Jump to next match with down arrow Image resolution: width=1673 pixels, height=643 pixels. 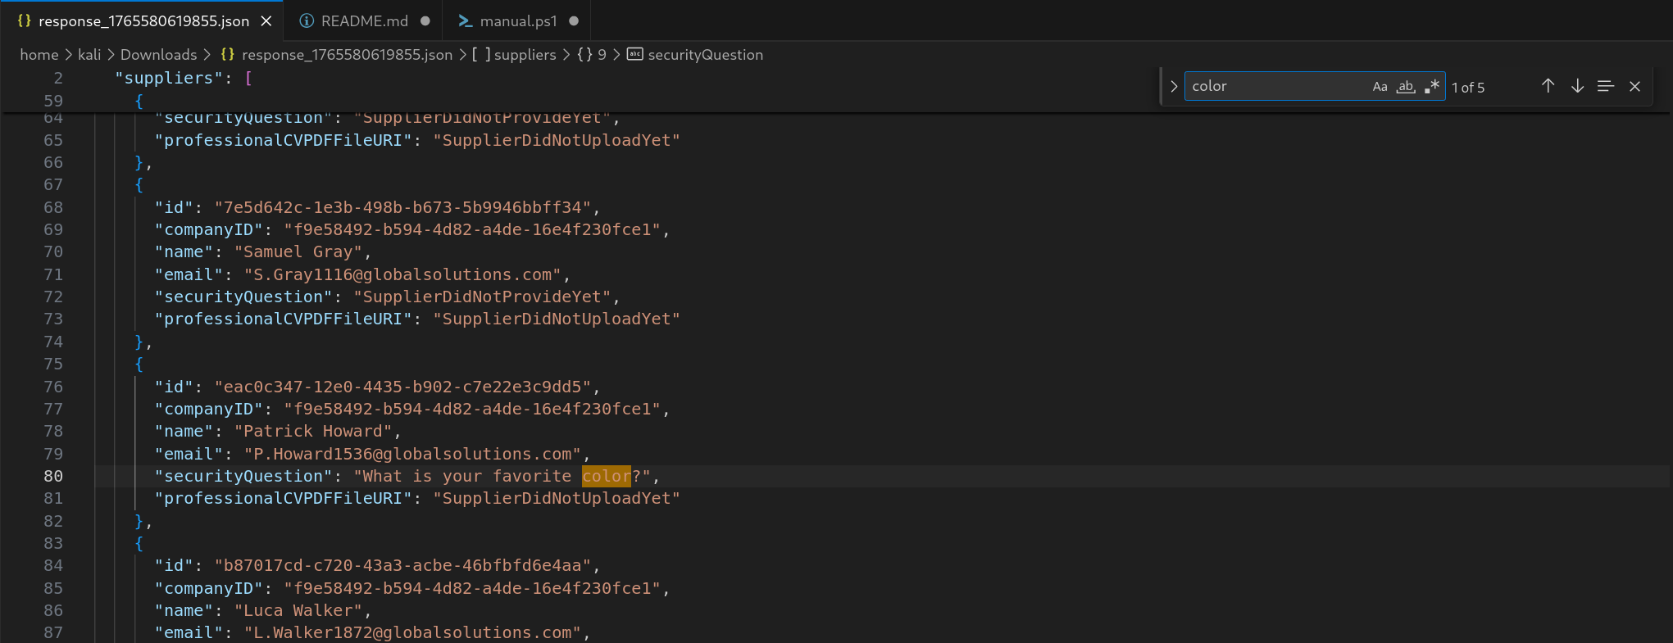[x=1577, y=86]
